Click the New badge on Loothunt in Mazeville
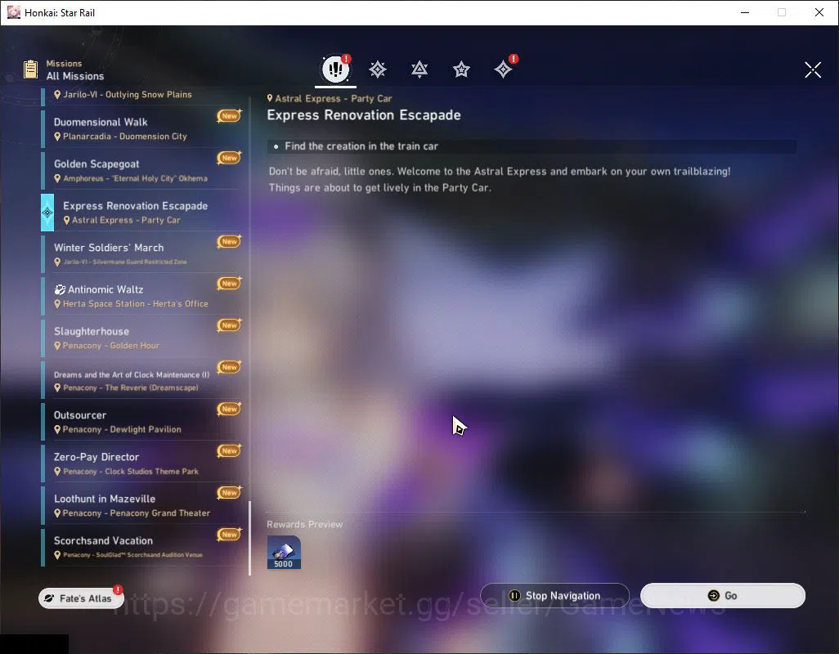 click(230, 492)
